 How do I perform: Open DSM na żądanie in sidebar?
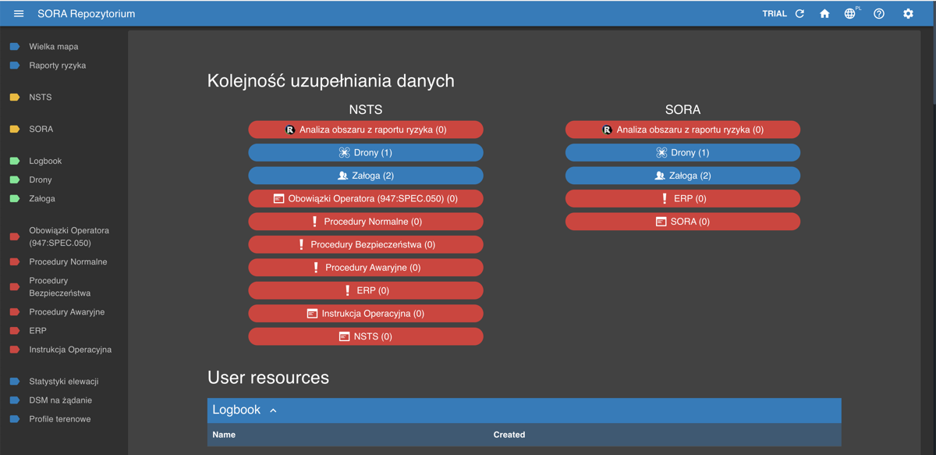coord(60,400)
